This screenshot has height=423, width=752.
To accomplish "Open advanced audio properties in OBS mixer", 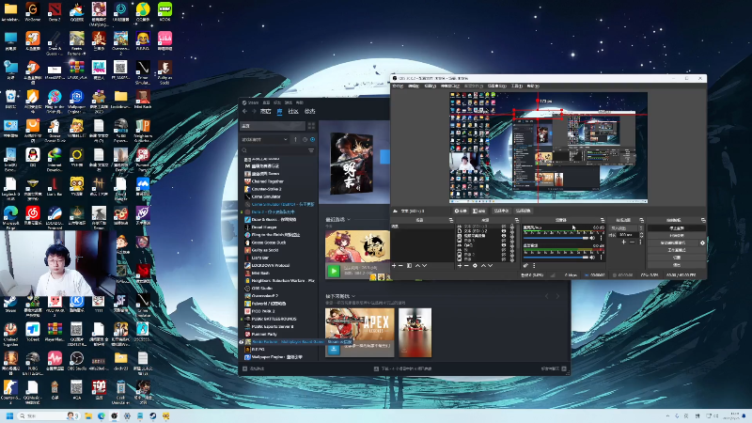I will (526, 265).
